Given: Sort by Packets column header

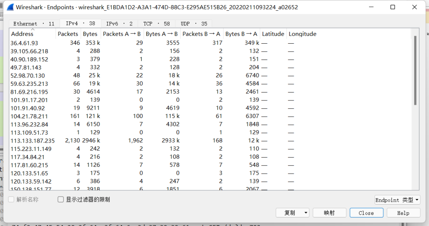Looking at the screenshot, I should pyautogui.click(x=68, y=34).
